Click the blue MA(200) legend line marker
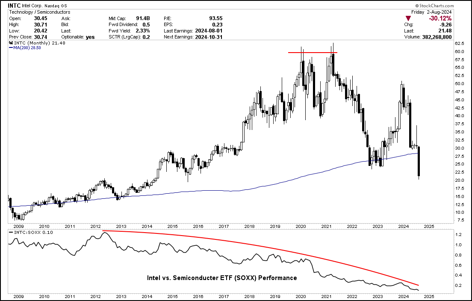This screenshot has width=472, height=301. [11, 48]
